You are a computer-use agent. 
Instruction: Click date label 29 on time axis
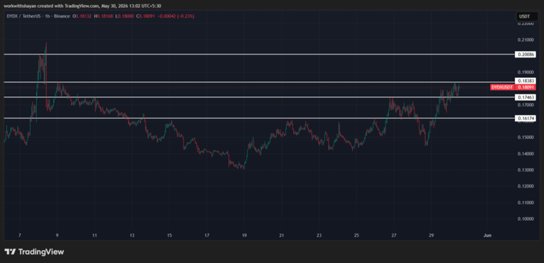click(431, 235)
